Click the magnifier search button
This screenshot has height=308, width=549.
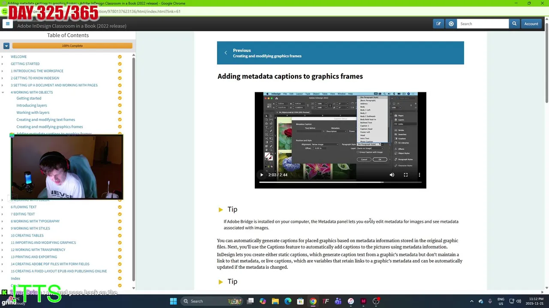[x=514, y=24]
